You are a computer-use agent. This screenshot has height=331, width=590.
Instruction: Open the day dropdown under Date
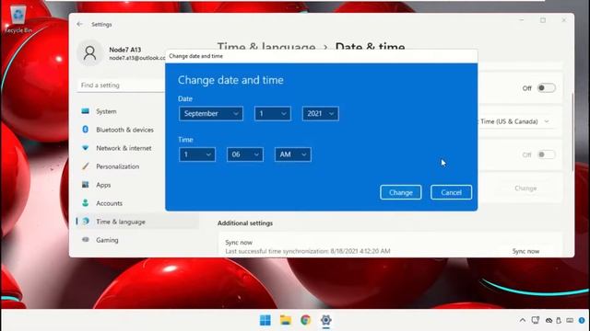pos(273,113)
